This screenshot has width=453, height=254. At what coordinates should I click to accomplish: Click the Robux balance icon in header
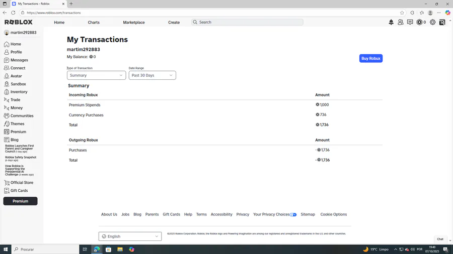point(419,22)
